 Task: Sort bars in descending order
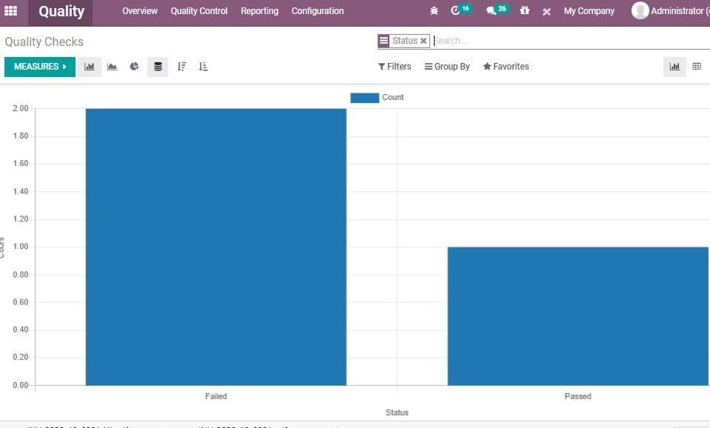182,67
